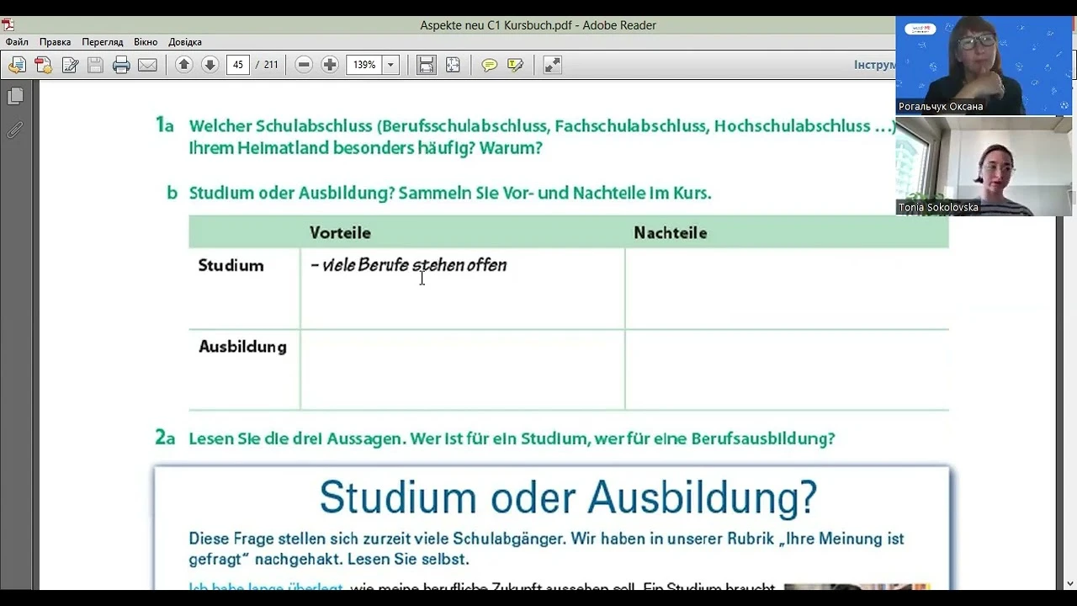1077x606 pixels.
Task: Toggle fit one full page view
Action: click(x=453, y=65)
